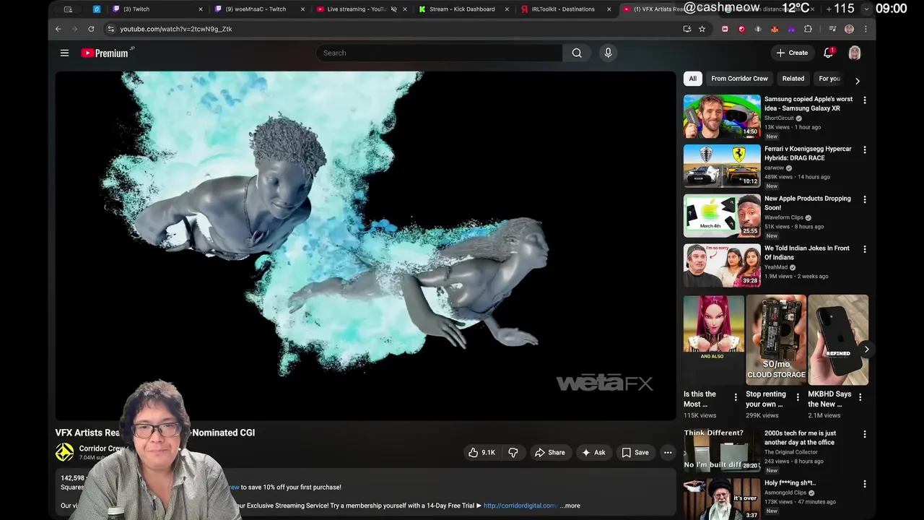Select the Related filter chip
This screenshot has width=924, height=520.
point(793,79)
